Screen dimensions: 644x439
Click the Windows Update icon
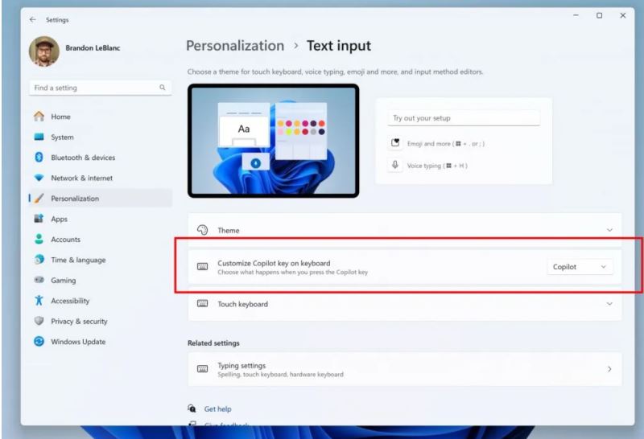pos(38,342)
